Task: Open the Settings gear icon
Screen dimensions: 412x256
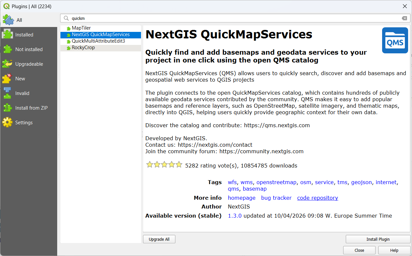Action: click(x=7, y=122)
